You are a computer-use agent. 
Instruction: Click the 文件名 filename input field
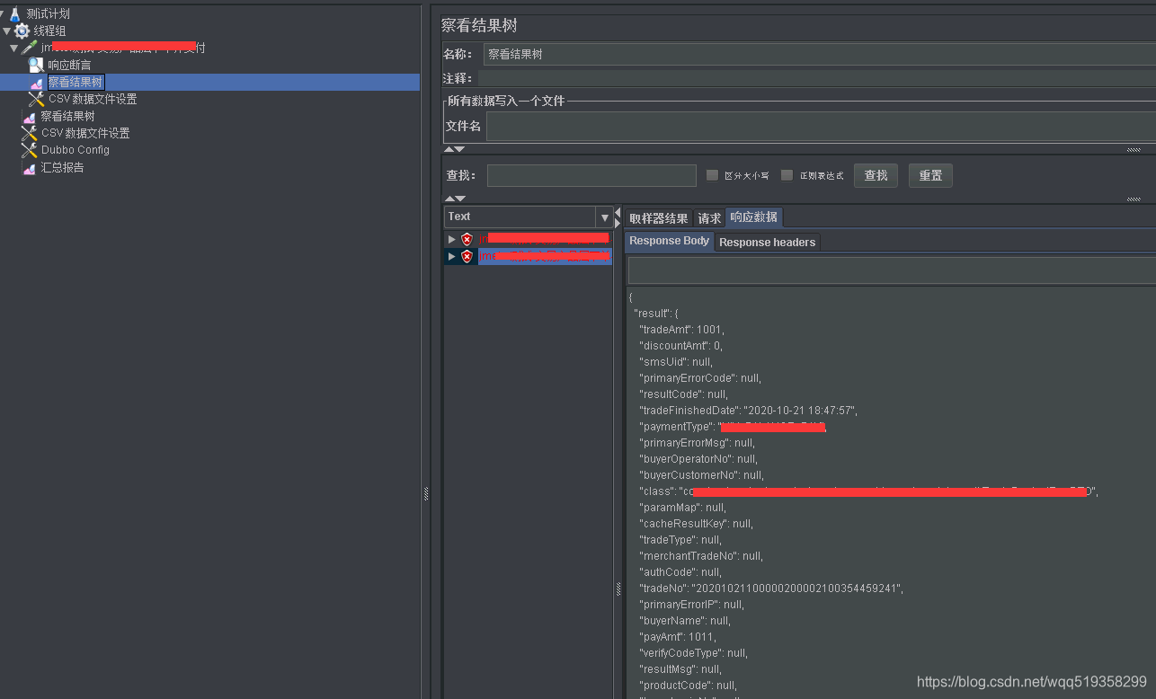tap(821, 126)
